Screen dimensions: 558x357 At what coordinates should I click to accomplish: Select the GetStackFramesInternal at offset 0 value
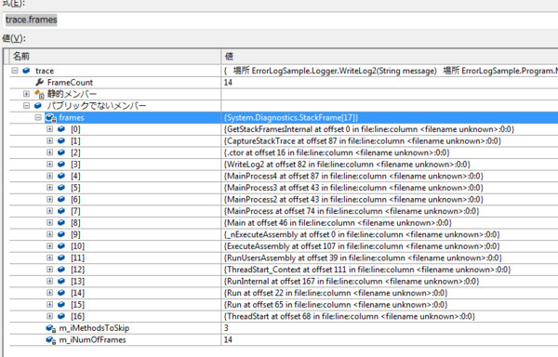(x=369, y=129)
